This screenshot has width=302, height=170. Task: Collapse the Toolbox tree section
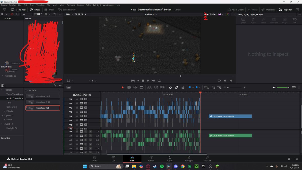pyautogui.click(x=3, y=90)
